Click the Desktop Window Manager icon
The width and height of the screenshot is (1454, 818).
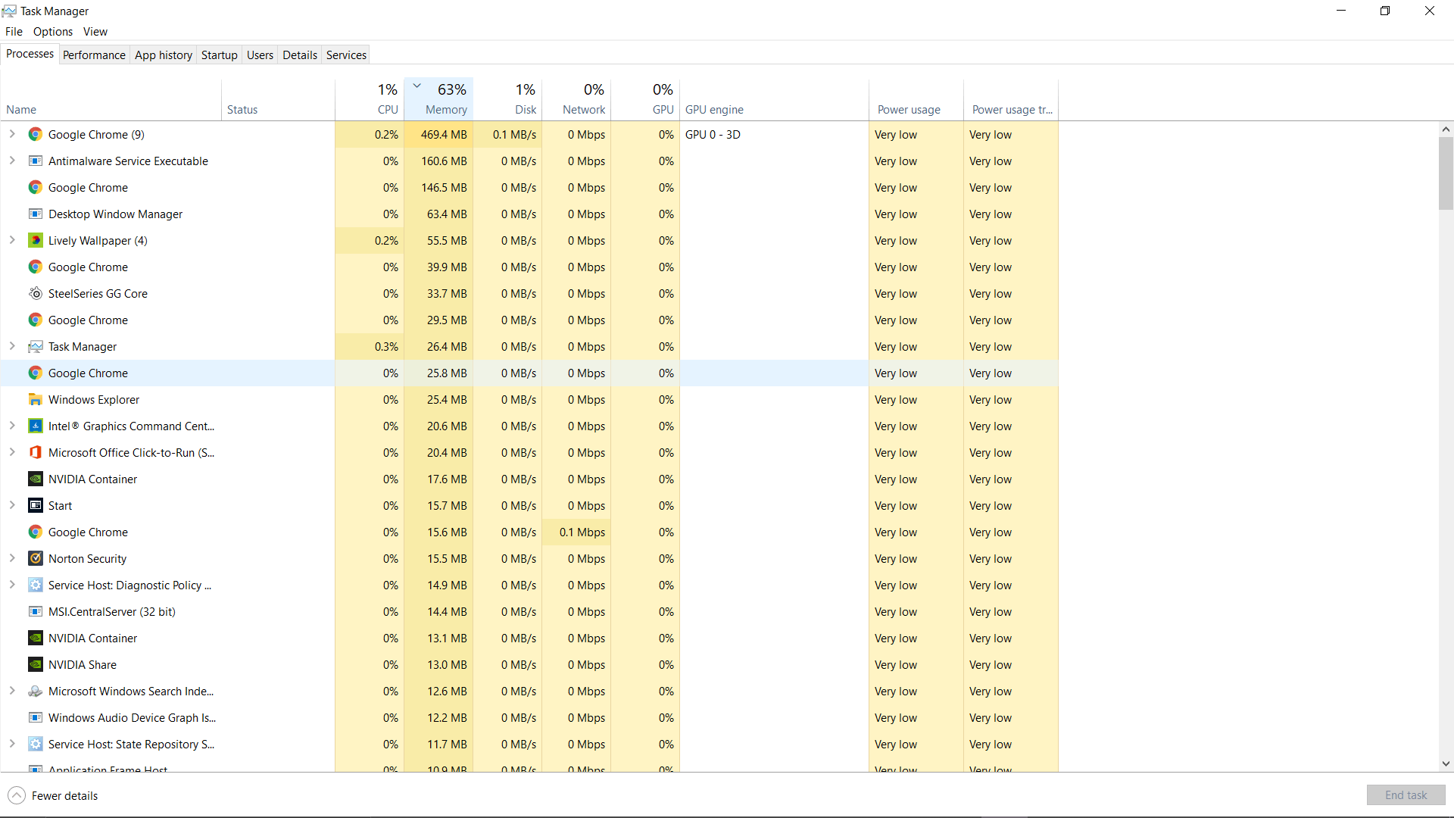point(36,214)
